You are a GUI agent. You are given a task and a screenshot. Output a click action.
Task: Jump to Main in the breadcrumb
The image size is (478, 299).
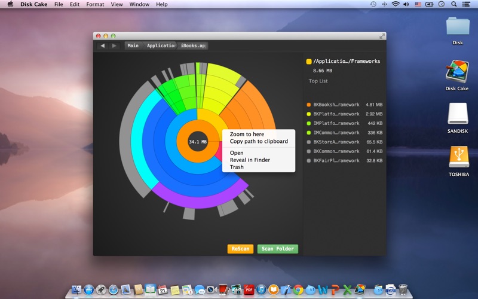[133, 46]
